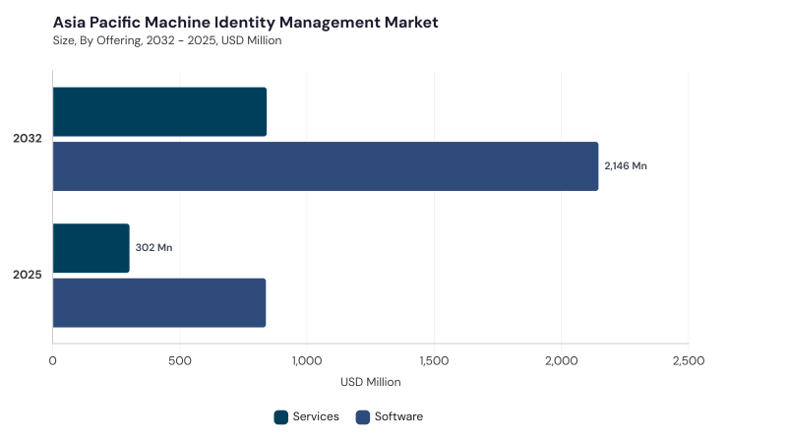Toggle the Services legend label
The height and width of the screenshot is (443, 787).
point(316,416)
